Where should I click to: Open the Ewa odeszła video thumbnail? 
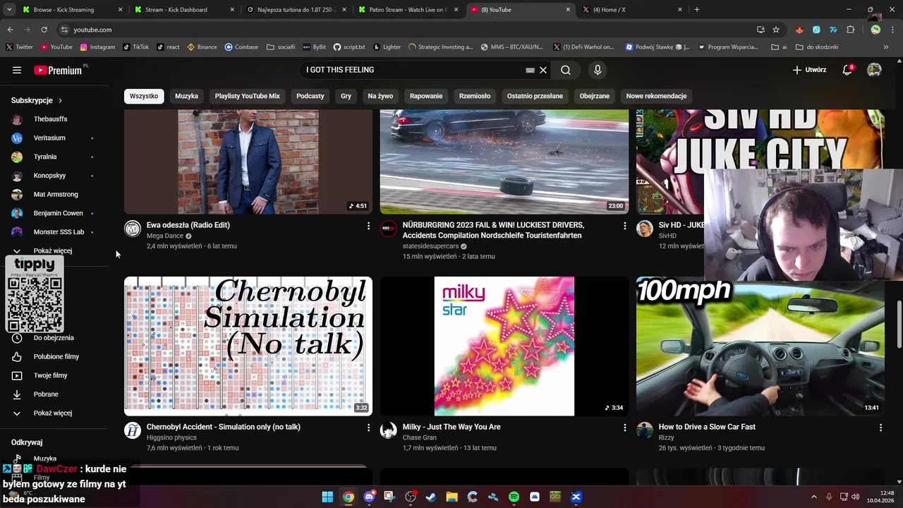click(x=248, y=162)
